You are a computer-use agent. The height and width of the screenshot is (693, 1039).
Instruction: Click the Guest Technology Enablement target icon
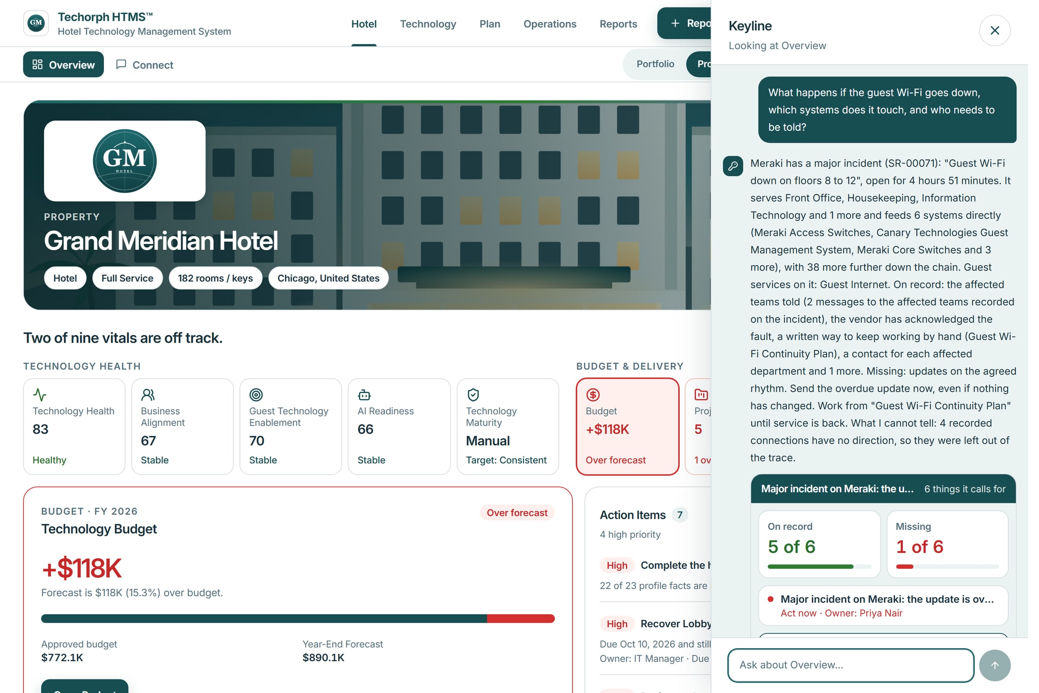(256, 394)
